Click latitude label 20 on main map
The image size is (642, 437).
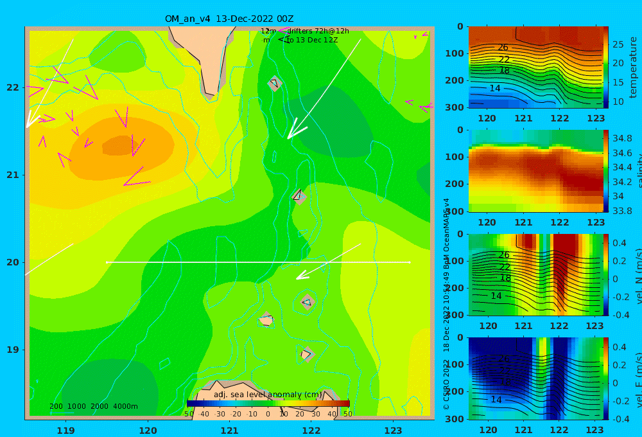pos(13,262)
